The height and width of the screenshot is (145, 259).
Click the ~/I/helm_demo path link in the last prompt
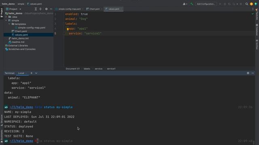(21, 141)
